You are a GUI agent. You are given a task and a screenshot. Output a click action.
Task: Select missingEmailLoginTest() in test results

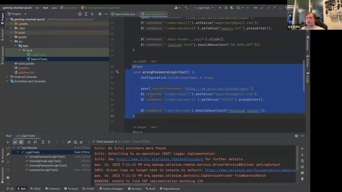click(x=45, y=161)
